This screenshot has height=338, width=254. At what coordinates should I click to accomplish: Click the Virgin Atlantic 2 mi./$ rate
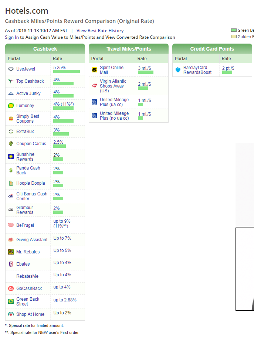[145, 84]
